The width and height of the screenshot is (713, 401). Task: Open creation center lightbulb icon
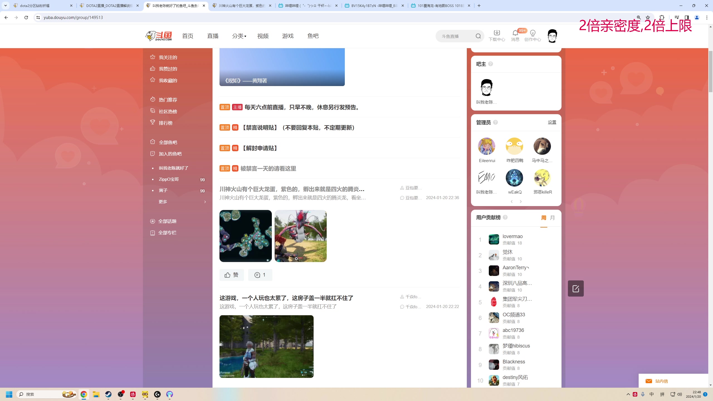pos(533,33)
